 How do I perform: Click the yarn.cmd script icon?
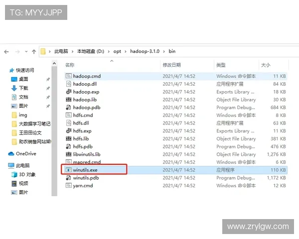tap(69, 185)
